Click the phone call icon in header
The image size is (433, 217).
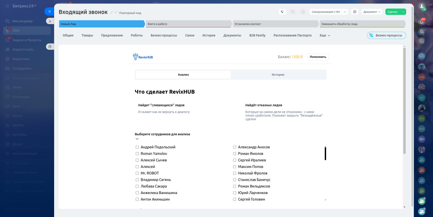[x=282, y=11]
